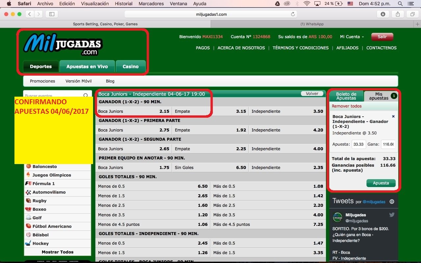
Task: Select the Golf ball icon
Action: pos(29,218)
